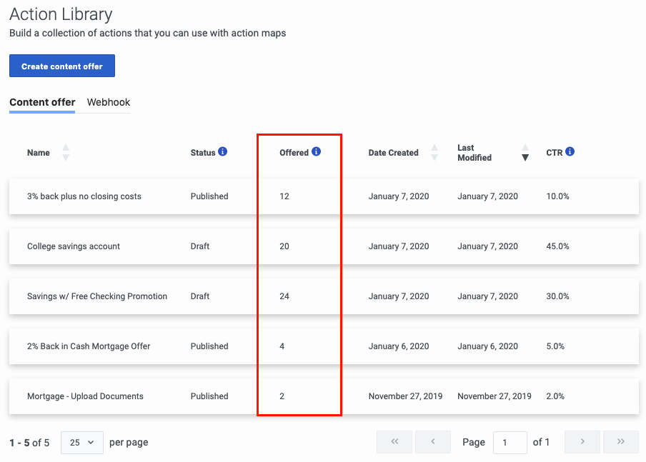Open Mortgage - Upload Documents row
Viewport: 646px width, 462px height.
tap(324, 396)
